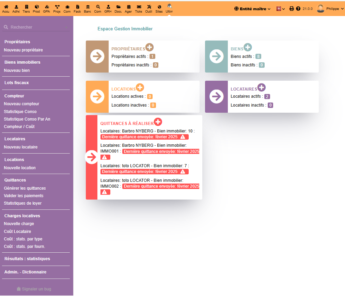The width and height of the screenshot is (345, 300).
Task: Open the Commerce briefcase icon
Action: pyautogui.click(x=67, y=7)
